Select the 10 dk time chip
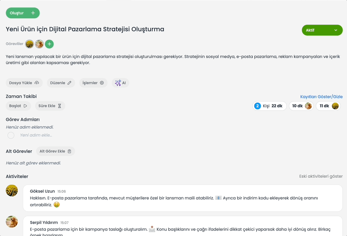 click(301, 106)
